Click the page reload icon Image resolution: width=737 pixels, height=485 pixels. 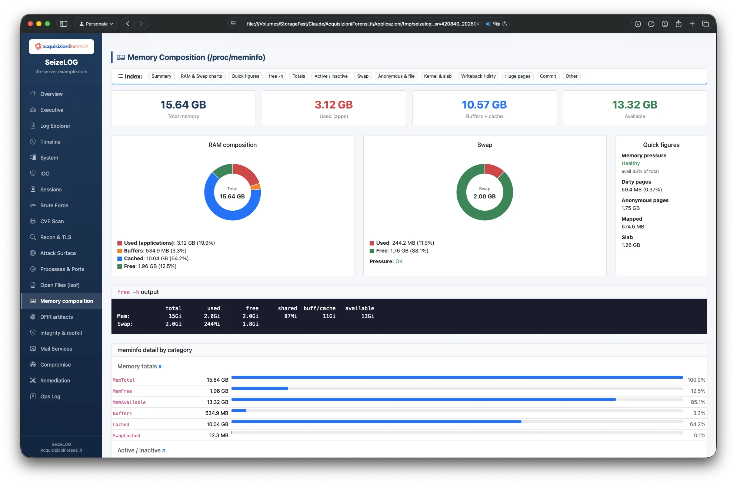coord(504,24)
